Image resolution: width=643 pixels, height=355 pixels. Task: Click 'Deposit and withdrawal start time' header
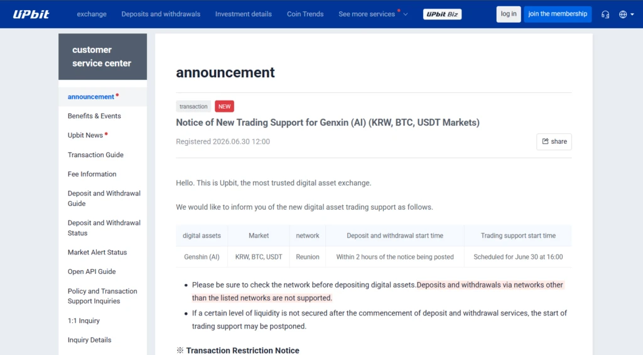click(395, 236)
